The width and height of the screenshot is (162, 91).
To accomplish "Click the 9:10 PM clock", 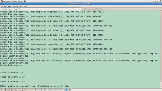I will [156, 1].
